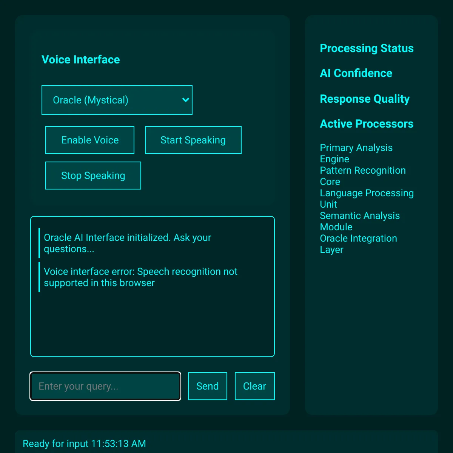The height and width of the screenshot is (453, 453).
Task: Click Start Speaking
Action: (193, 140)
